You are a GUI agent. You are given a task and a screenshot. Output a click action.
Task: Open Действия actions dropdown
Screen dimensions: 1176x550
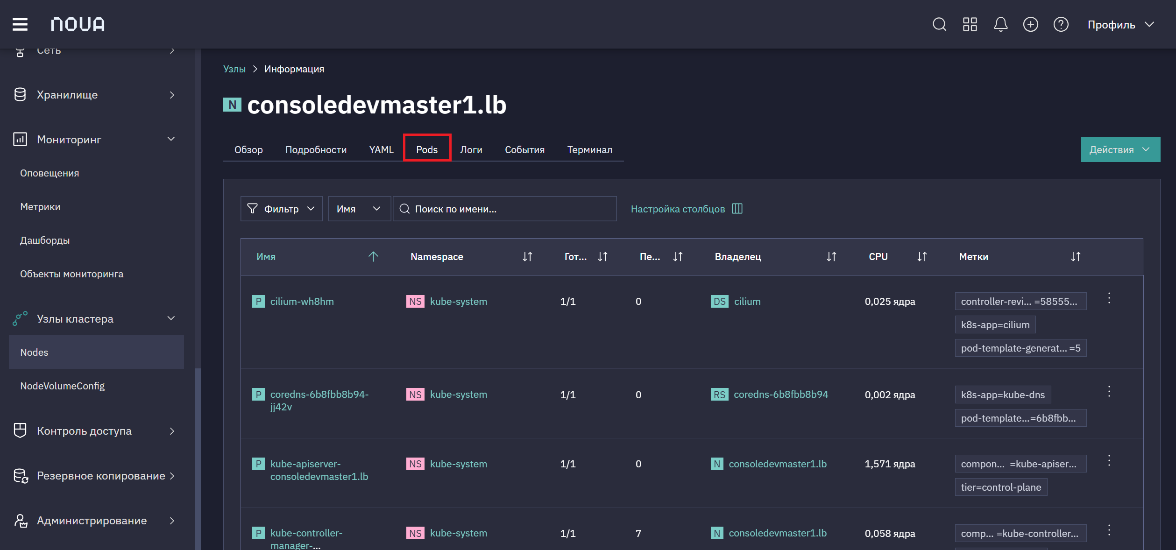pos(1120,150)
